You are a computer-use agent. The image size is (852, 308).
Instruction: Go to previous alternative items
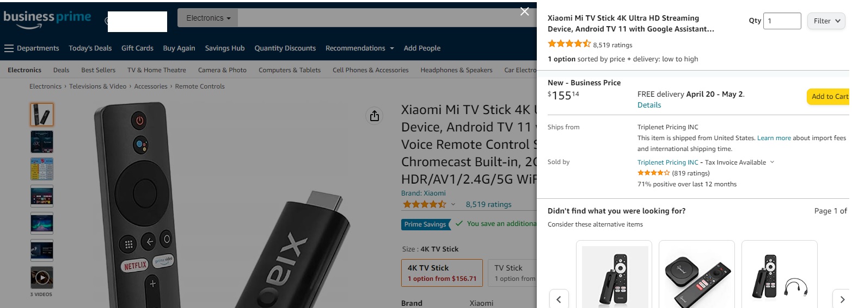click(x=559, y=299)
